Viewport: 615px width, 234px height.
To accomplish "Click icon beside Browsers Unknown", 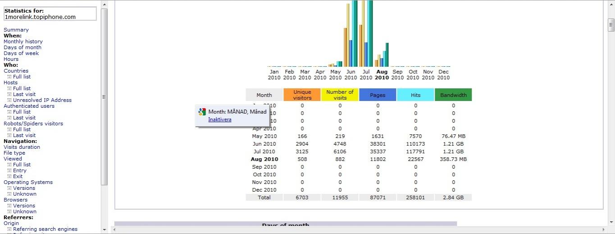I will coord(9,211).
